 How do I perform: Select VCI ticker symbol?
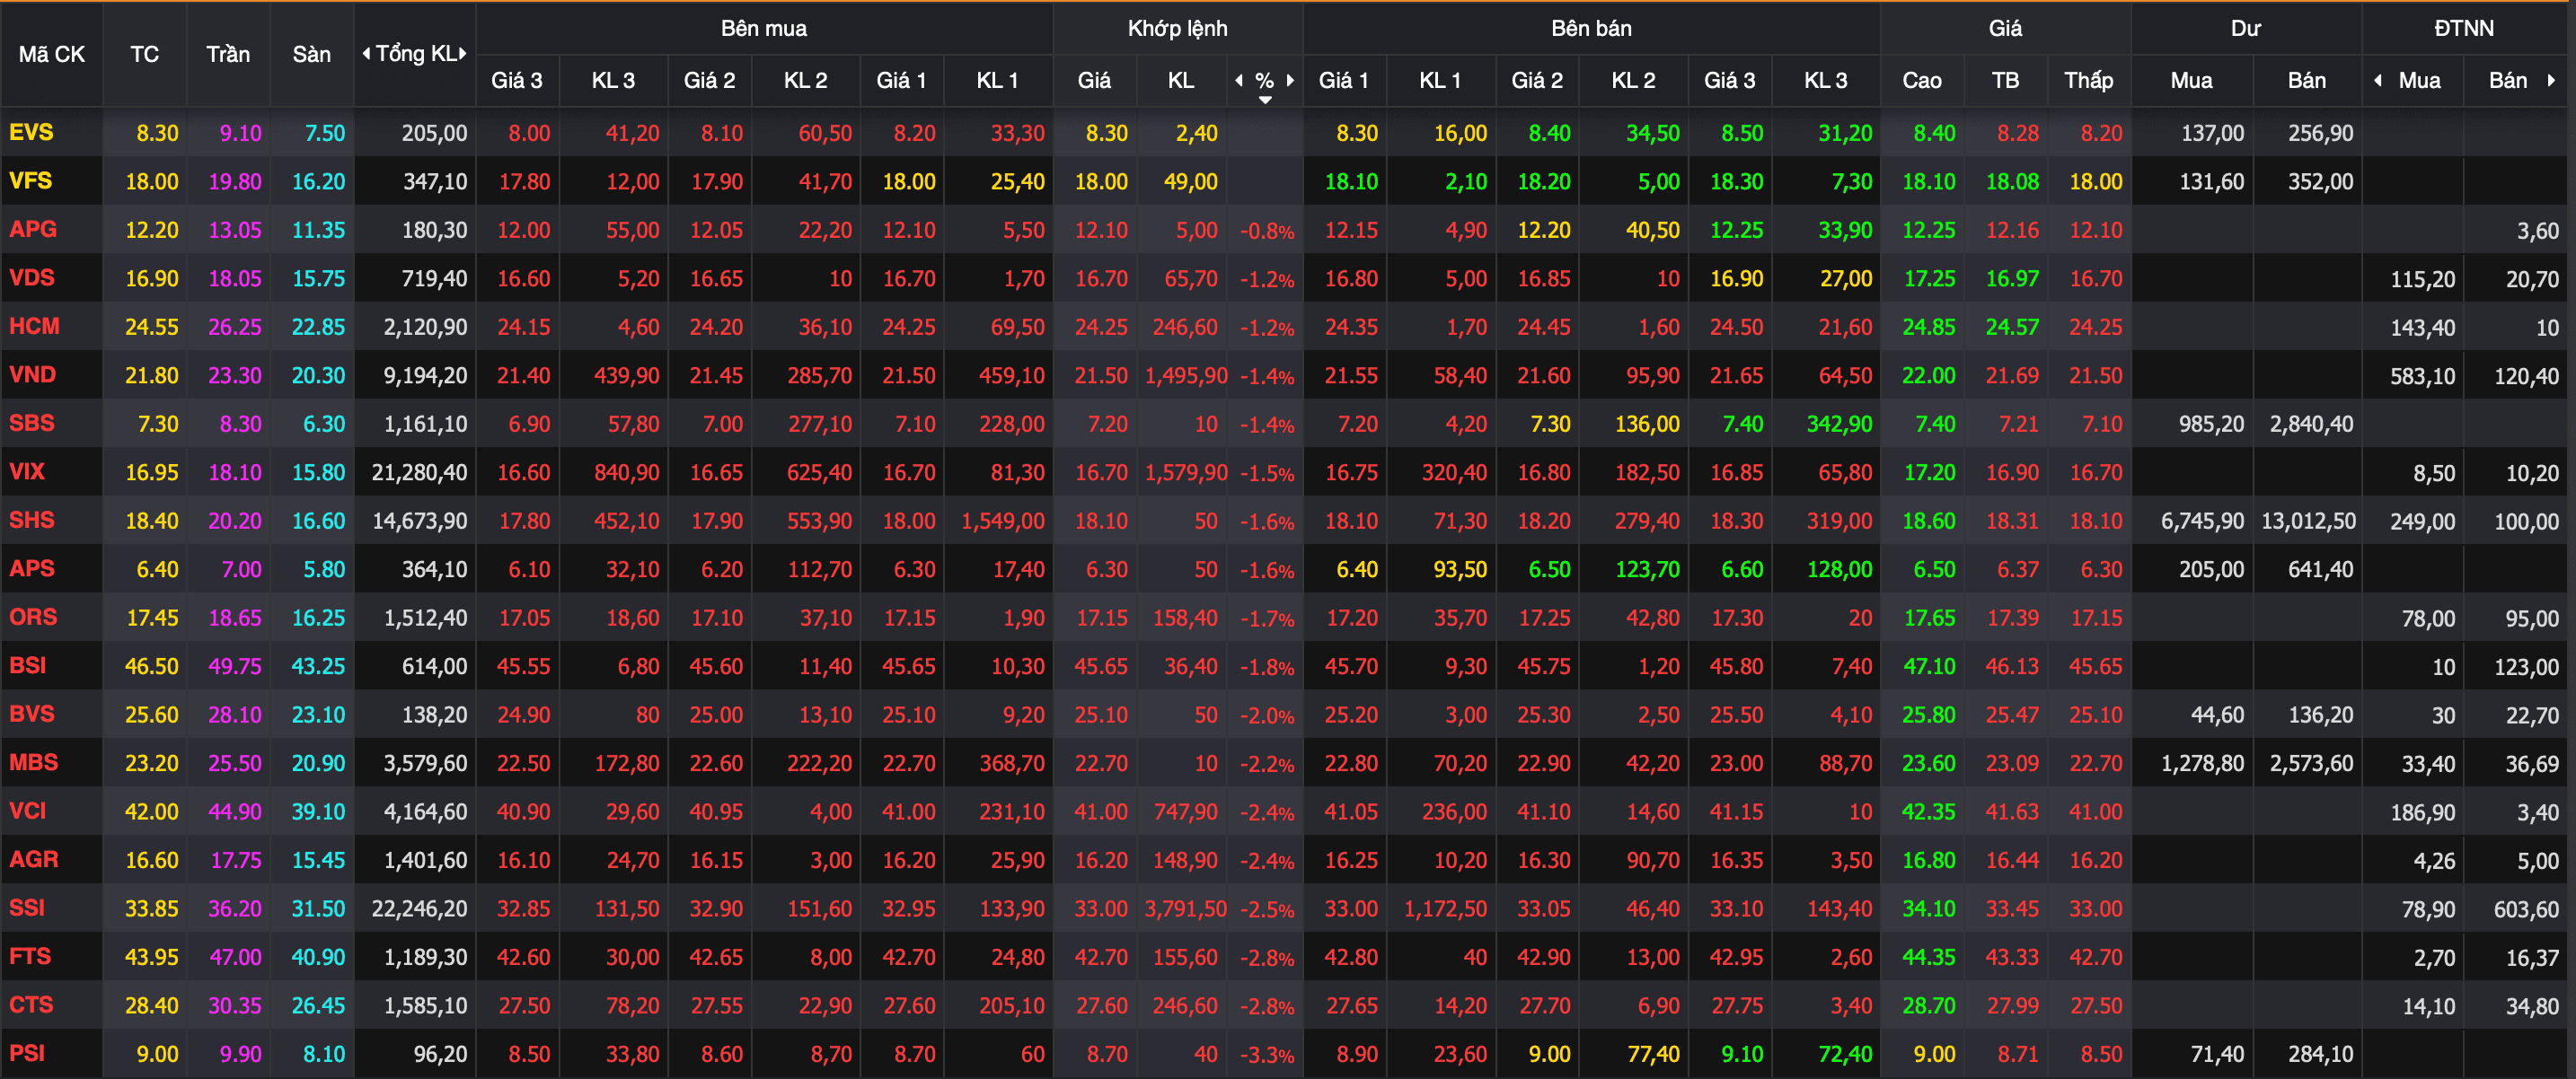[28, 811]
